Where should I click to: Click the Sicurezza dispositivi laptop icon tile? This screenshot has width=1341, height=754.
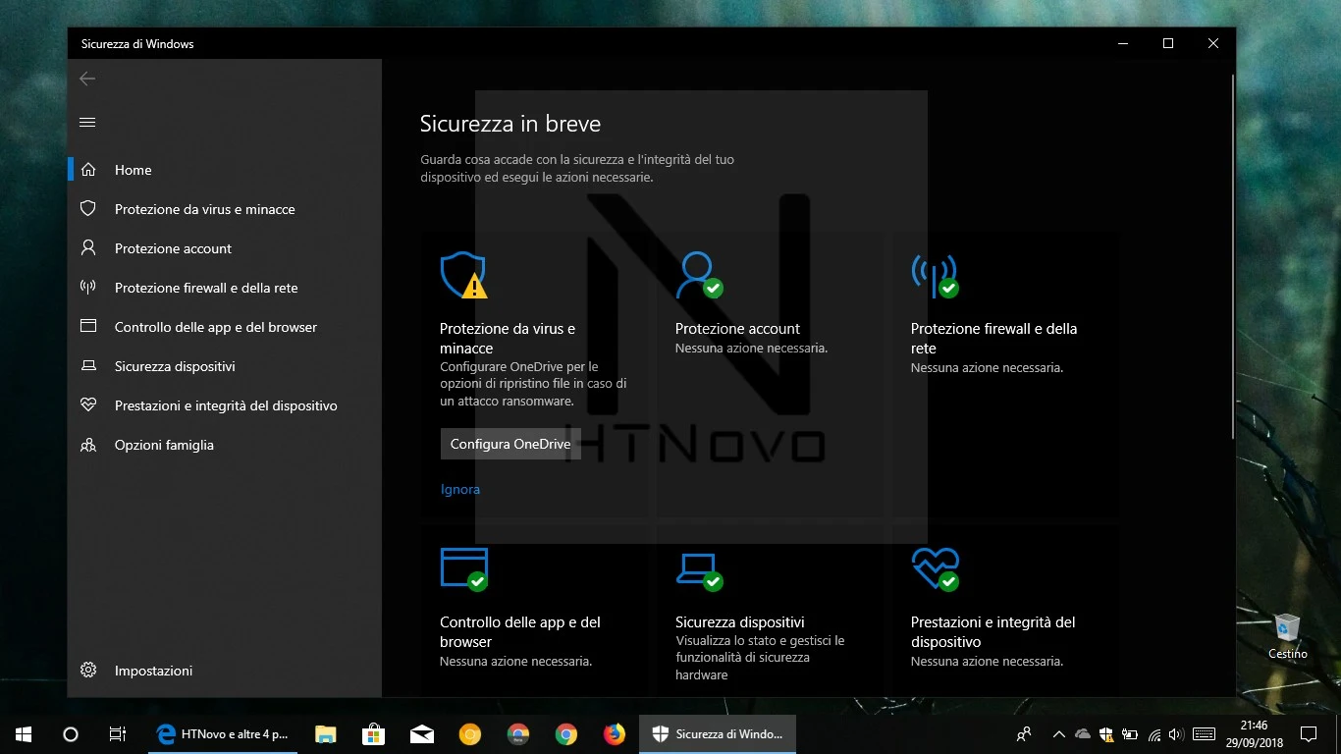tap(699, 570)
